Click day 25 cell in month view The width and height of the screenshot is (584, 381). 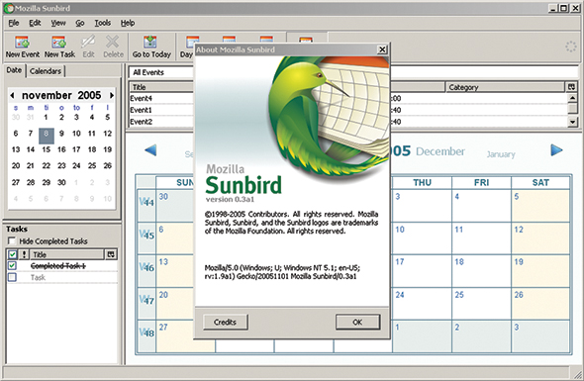pyautogui.click(x=482, y=304)
